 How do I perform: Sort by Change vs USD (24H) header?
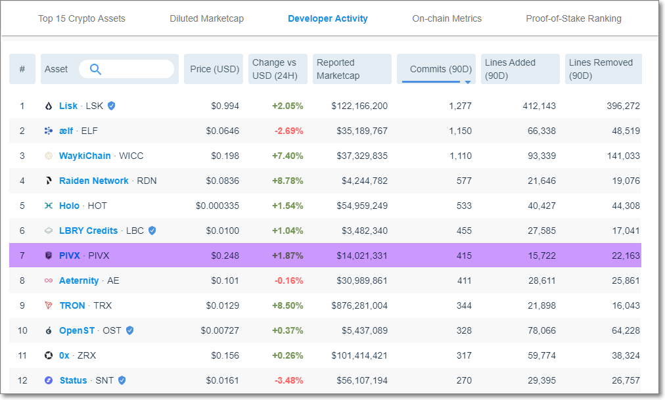point(278,69)
